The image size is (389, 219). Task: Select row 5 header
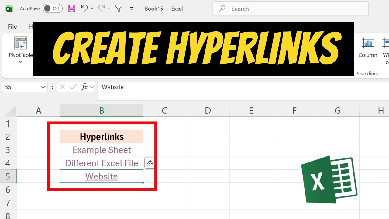tap(8, 176)
